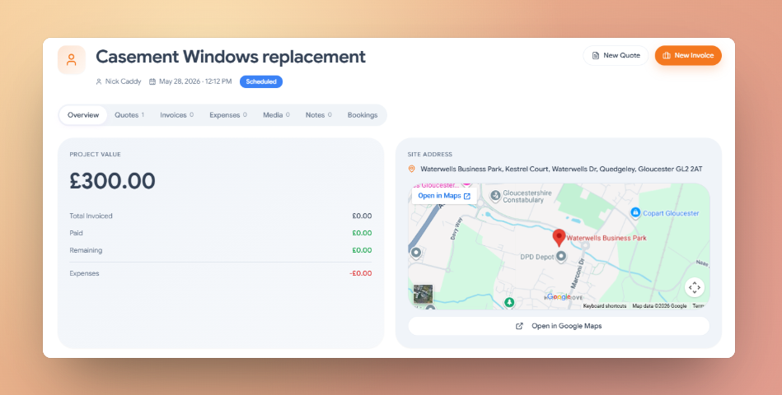Click the Copart Gloucester map marker
This screenshot has width=782, height=395.
(x=635, y=212)
